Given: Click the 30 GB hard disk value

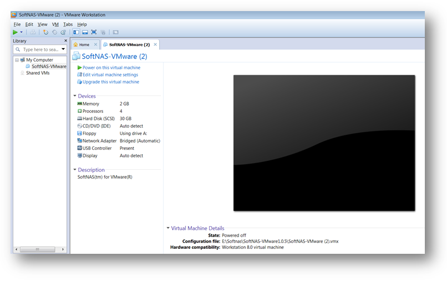Looking at the screenshot, I should (125, 118).
